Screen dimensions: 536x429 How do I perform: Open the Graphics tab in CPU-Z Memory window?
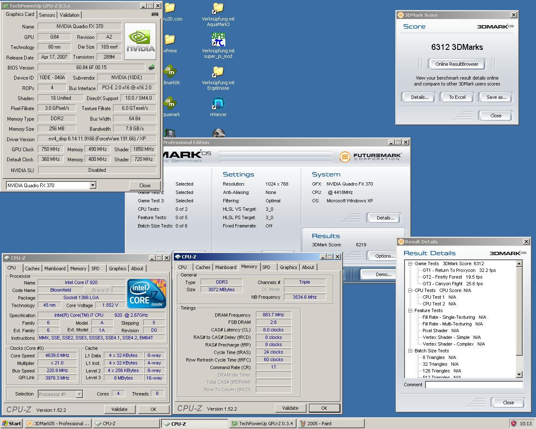click(288, 267)
